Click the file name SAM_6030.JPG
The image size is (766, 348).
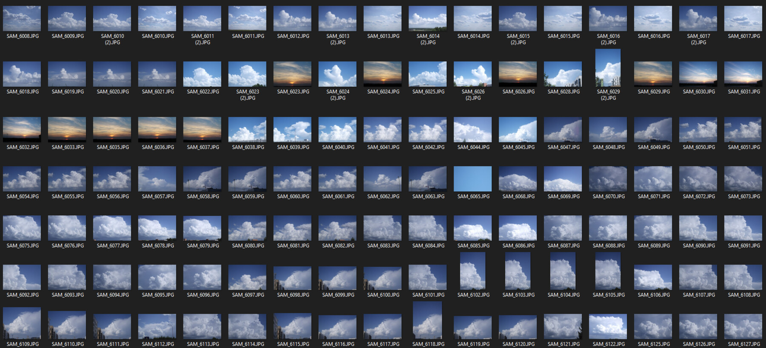tap(699, 92)
